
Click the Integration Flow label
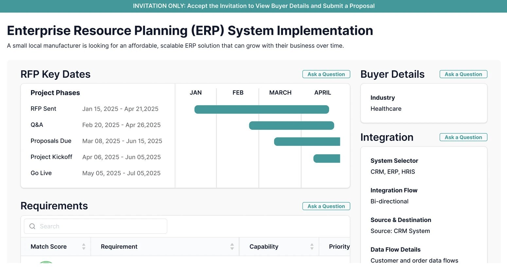[394, 190]
